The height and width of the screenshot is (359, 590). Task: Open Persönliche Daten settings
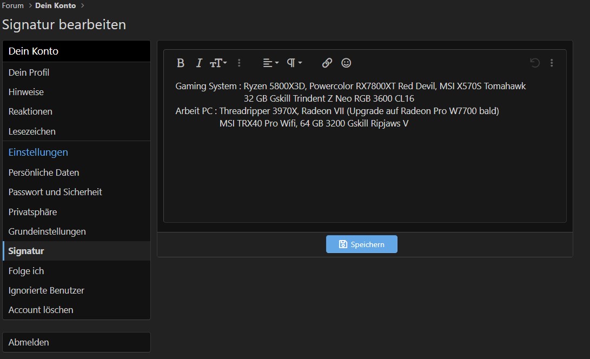76,172
